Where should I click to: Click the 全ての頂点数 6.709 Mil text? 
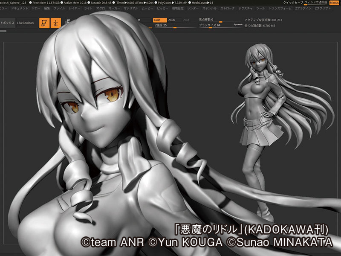260,26
